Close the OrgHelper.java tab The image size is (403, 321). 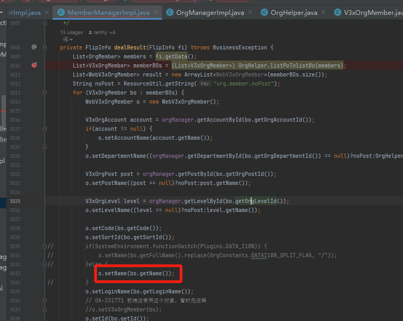323,12
